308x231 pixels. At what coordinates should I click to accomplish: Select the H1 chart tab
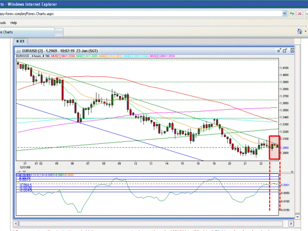coord(20,41)
